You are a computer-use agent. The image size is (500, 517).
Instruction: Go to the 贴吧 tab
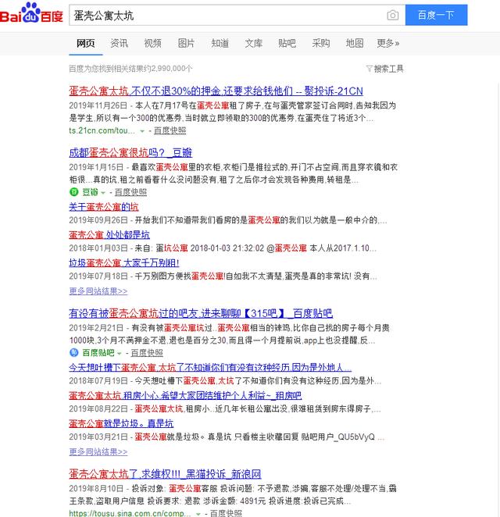[287, 43]
